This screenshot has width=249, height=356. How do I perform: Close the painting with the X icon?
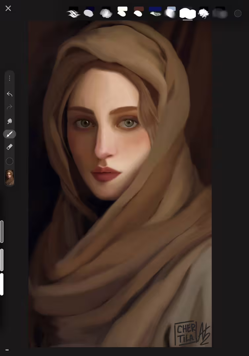8,8
